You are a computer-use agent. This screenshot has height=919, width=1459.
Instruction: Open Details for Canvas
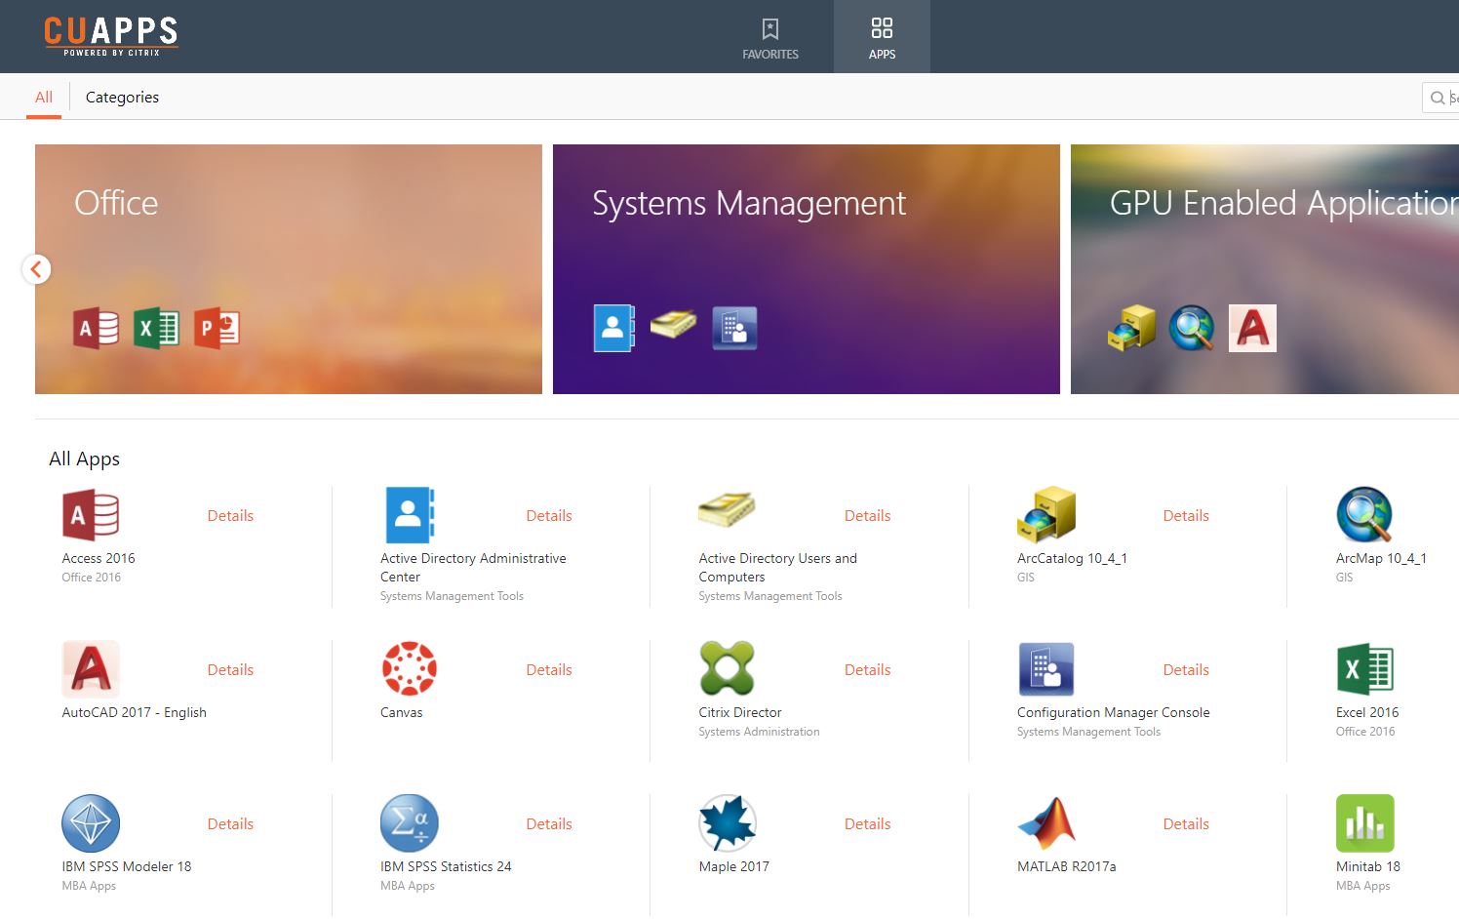click(549, 670)
